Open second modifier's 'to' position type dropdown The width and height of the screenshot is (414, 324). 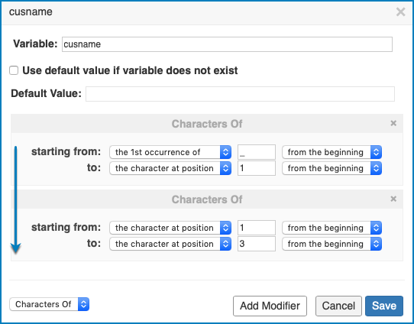coord(170,244)
